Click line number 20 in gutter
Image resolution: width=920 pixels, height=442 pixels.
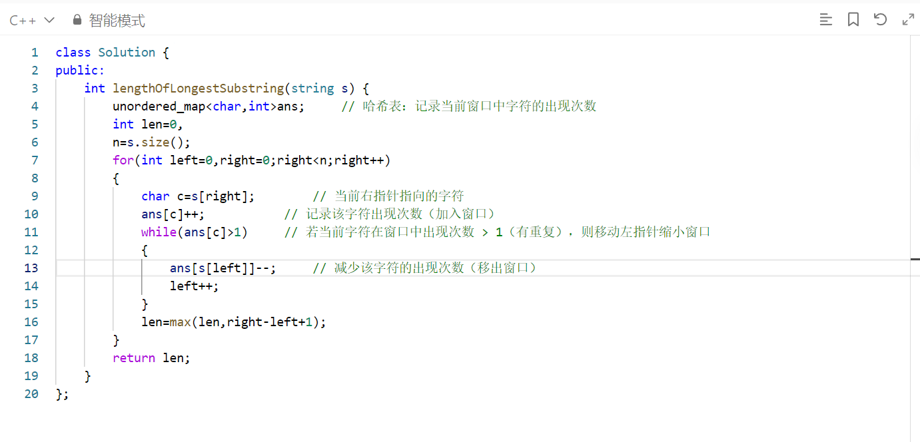[31, 394]
